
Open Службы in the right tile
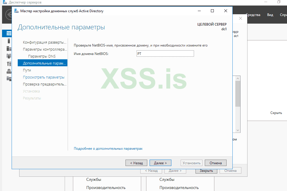(167, 179)
